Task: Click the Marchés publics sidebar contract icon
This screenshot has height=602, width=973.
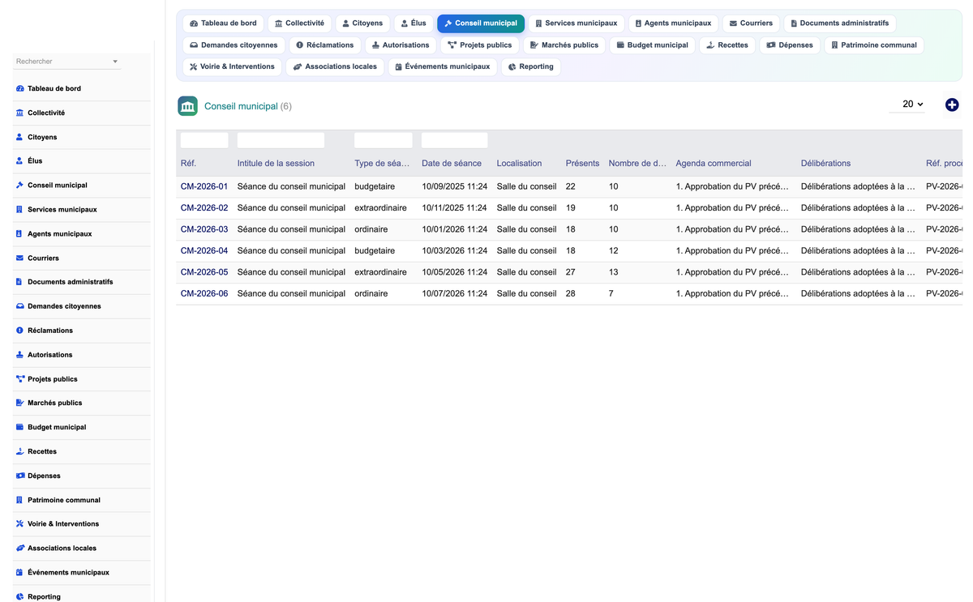Action: click(x=19, y=403)
